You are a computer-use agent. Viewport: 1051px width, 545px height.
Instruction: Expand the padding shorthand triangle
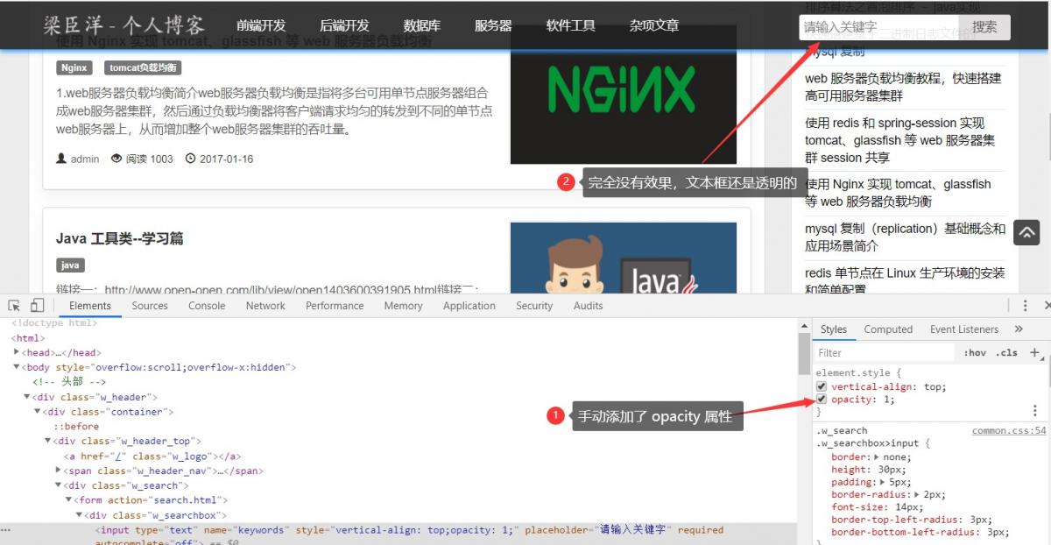click(882, 483)
